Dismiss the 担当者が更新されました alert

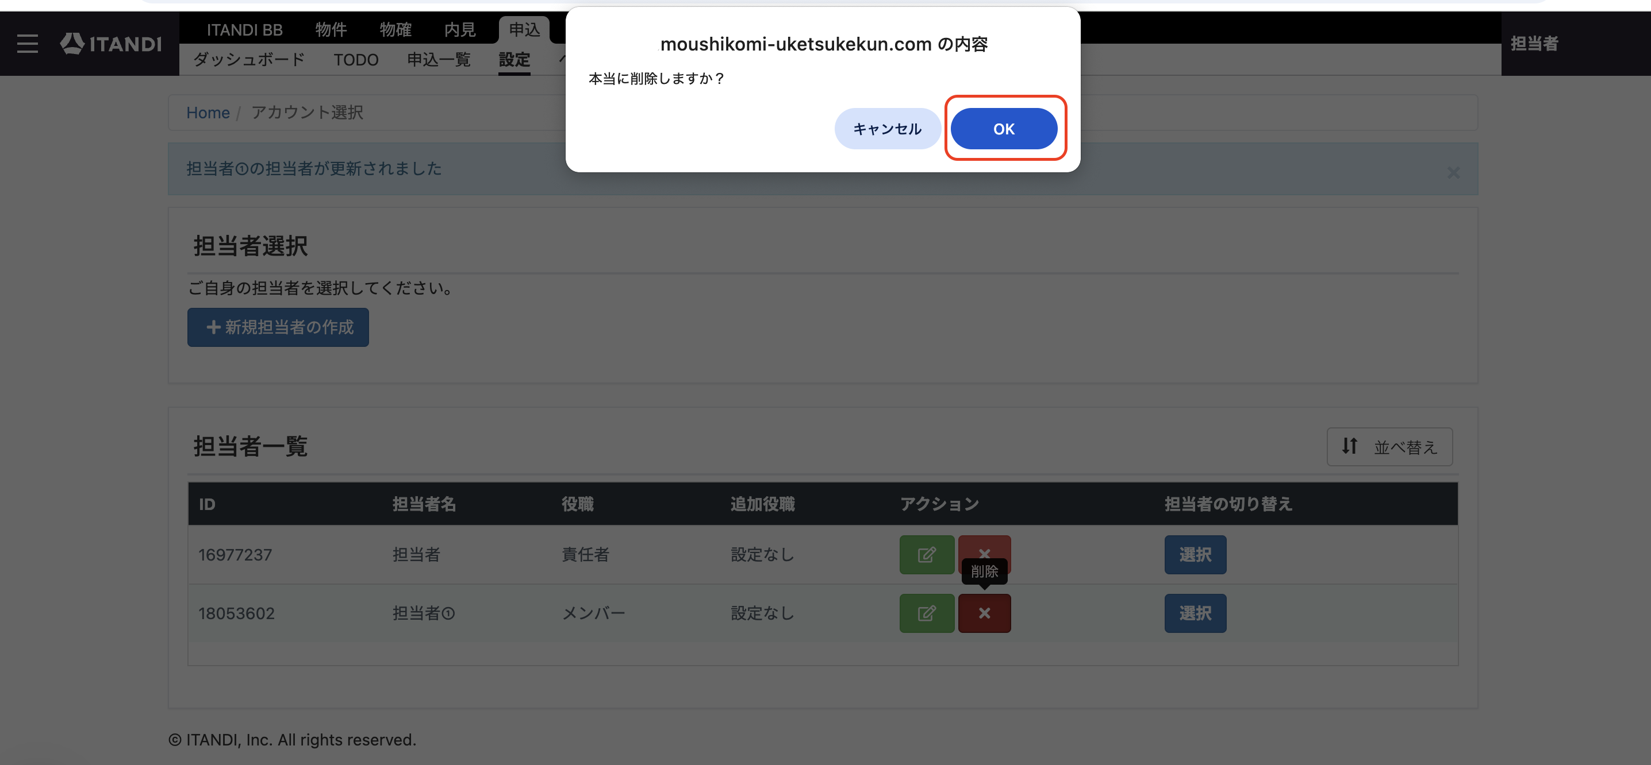point(1453,172)
